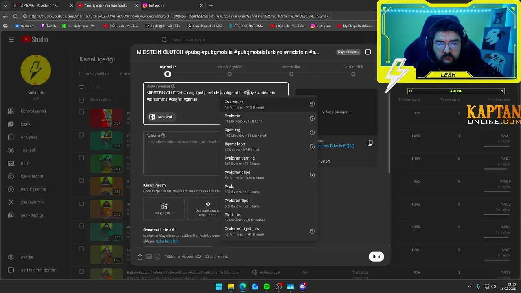Open Analytics in sidebar

(28, 137)
